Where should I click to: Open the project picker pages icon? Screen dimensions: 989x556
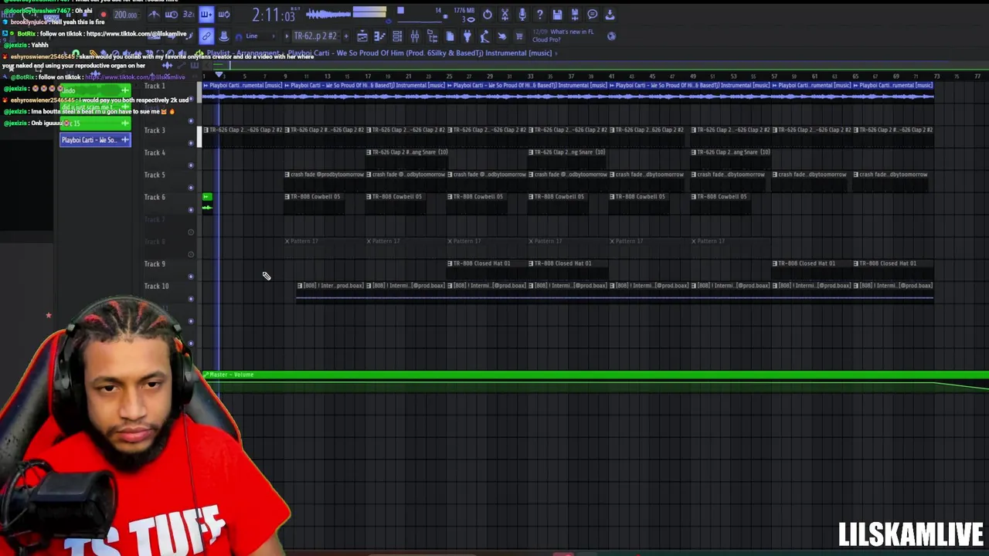(x=450, y=36)
